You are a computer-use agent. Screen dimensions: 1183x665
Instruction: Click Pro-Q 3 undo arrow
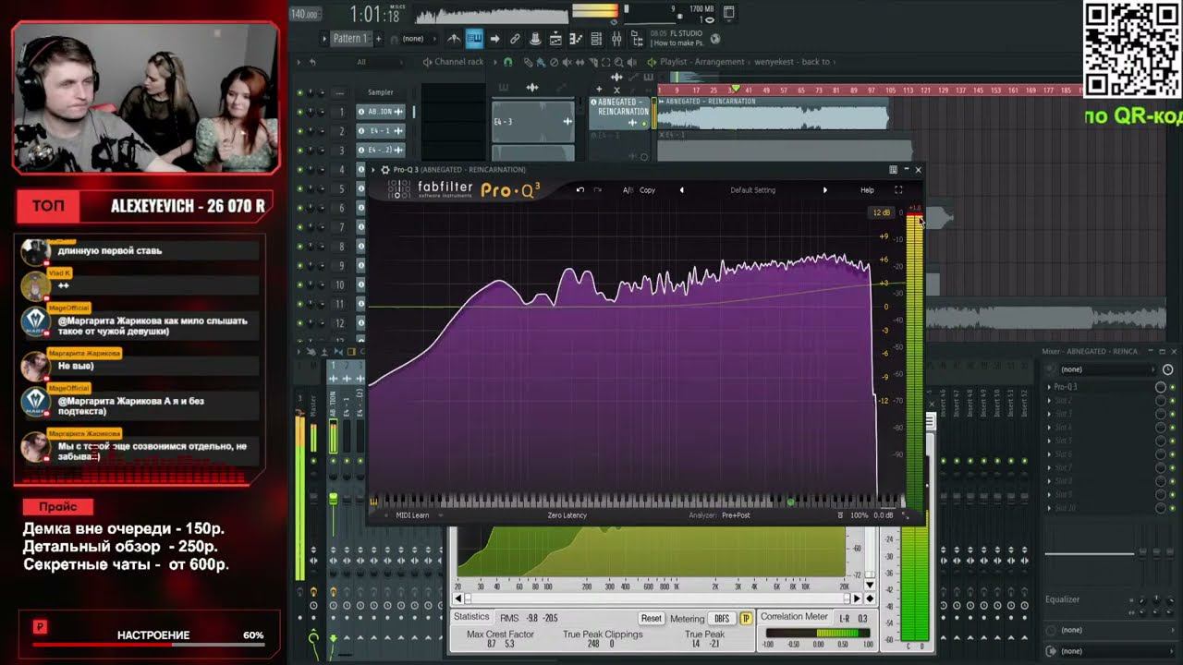579,190
